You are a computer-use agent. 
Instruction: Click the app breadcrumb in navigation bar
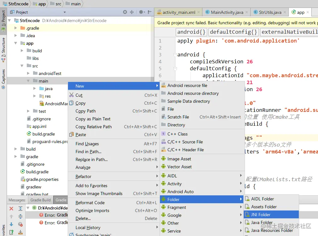pyautogui.click(x=39, y=4)
